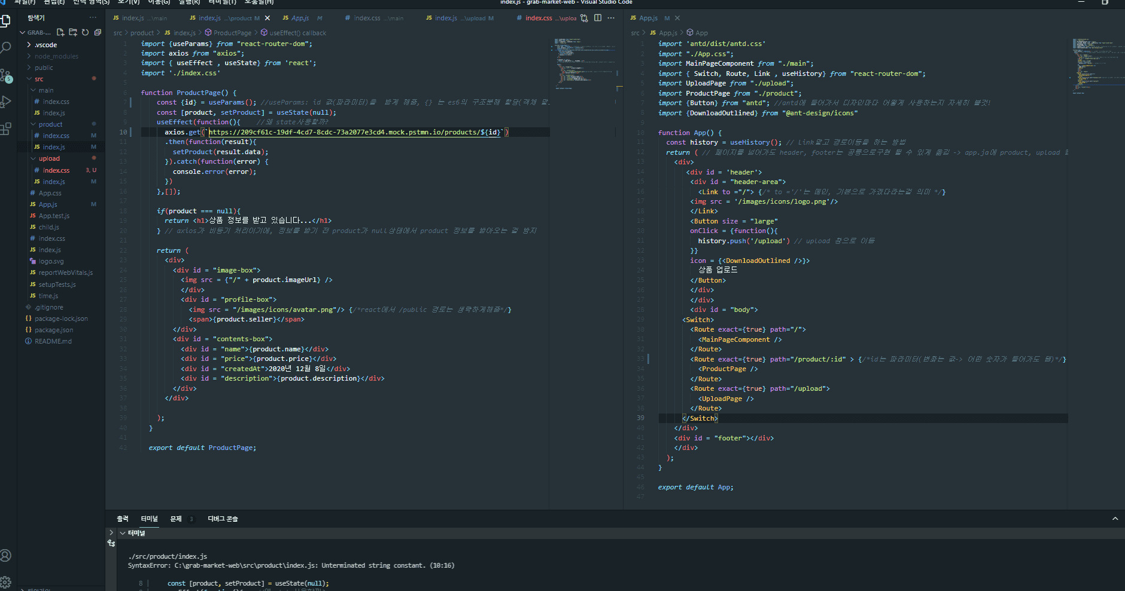Image resolution: width=1125 pixels, height=591 pixels.
Task: Open the 터미널(T) menu
Action: pos(222,2)
